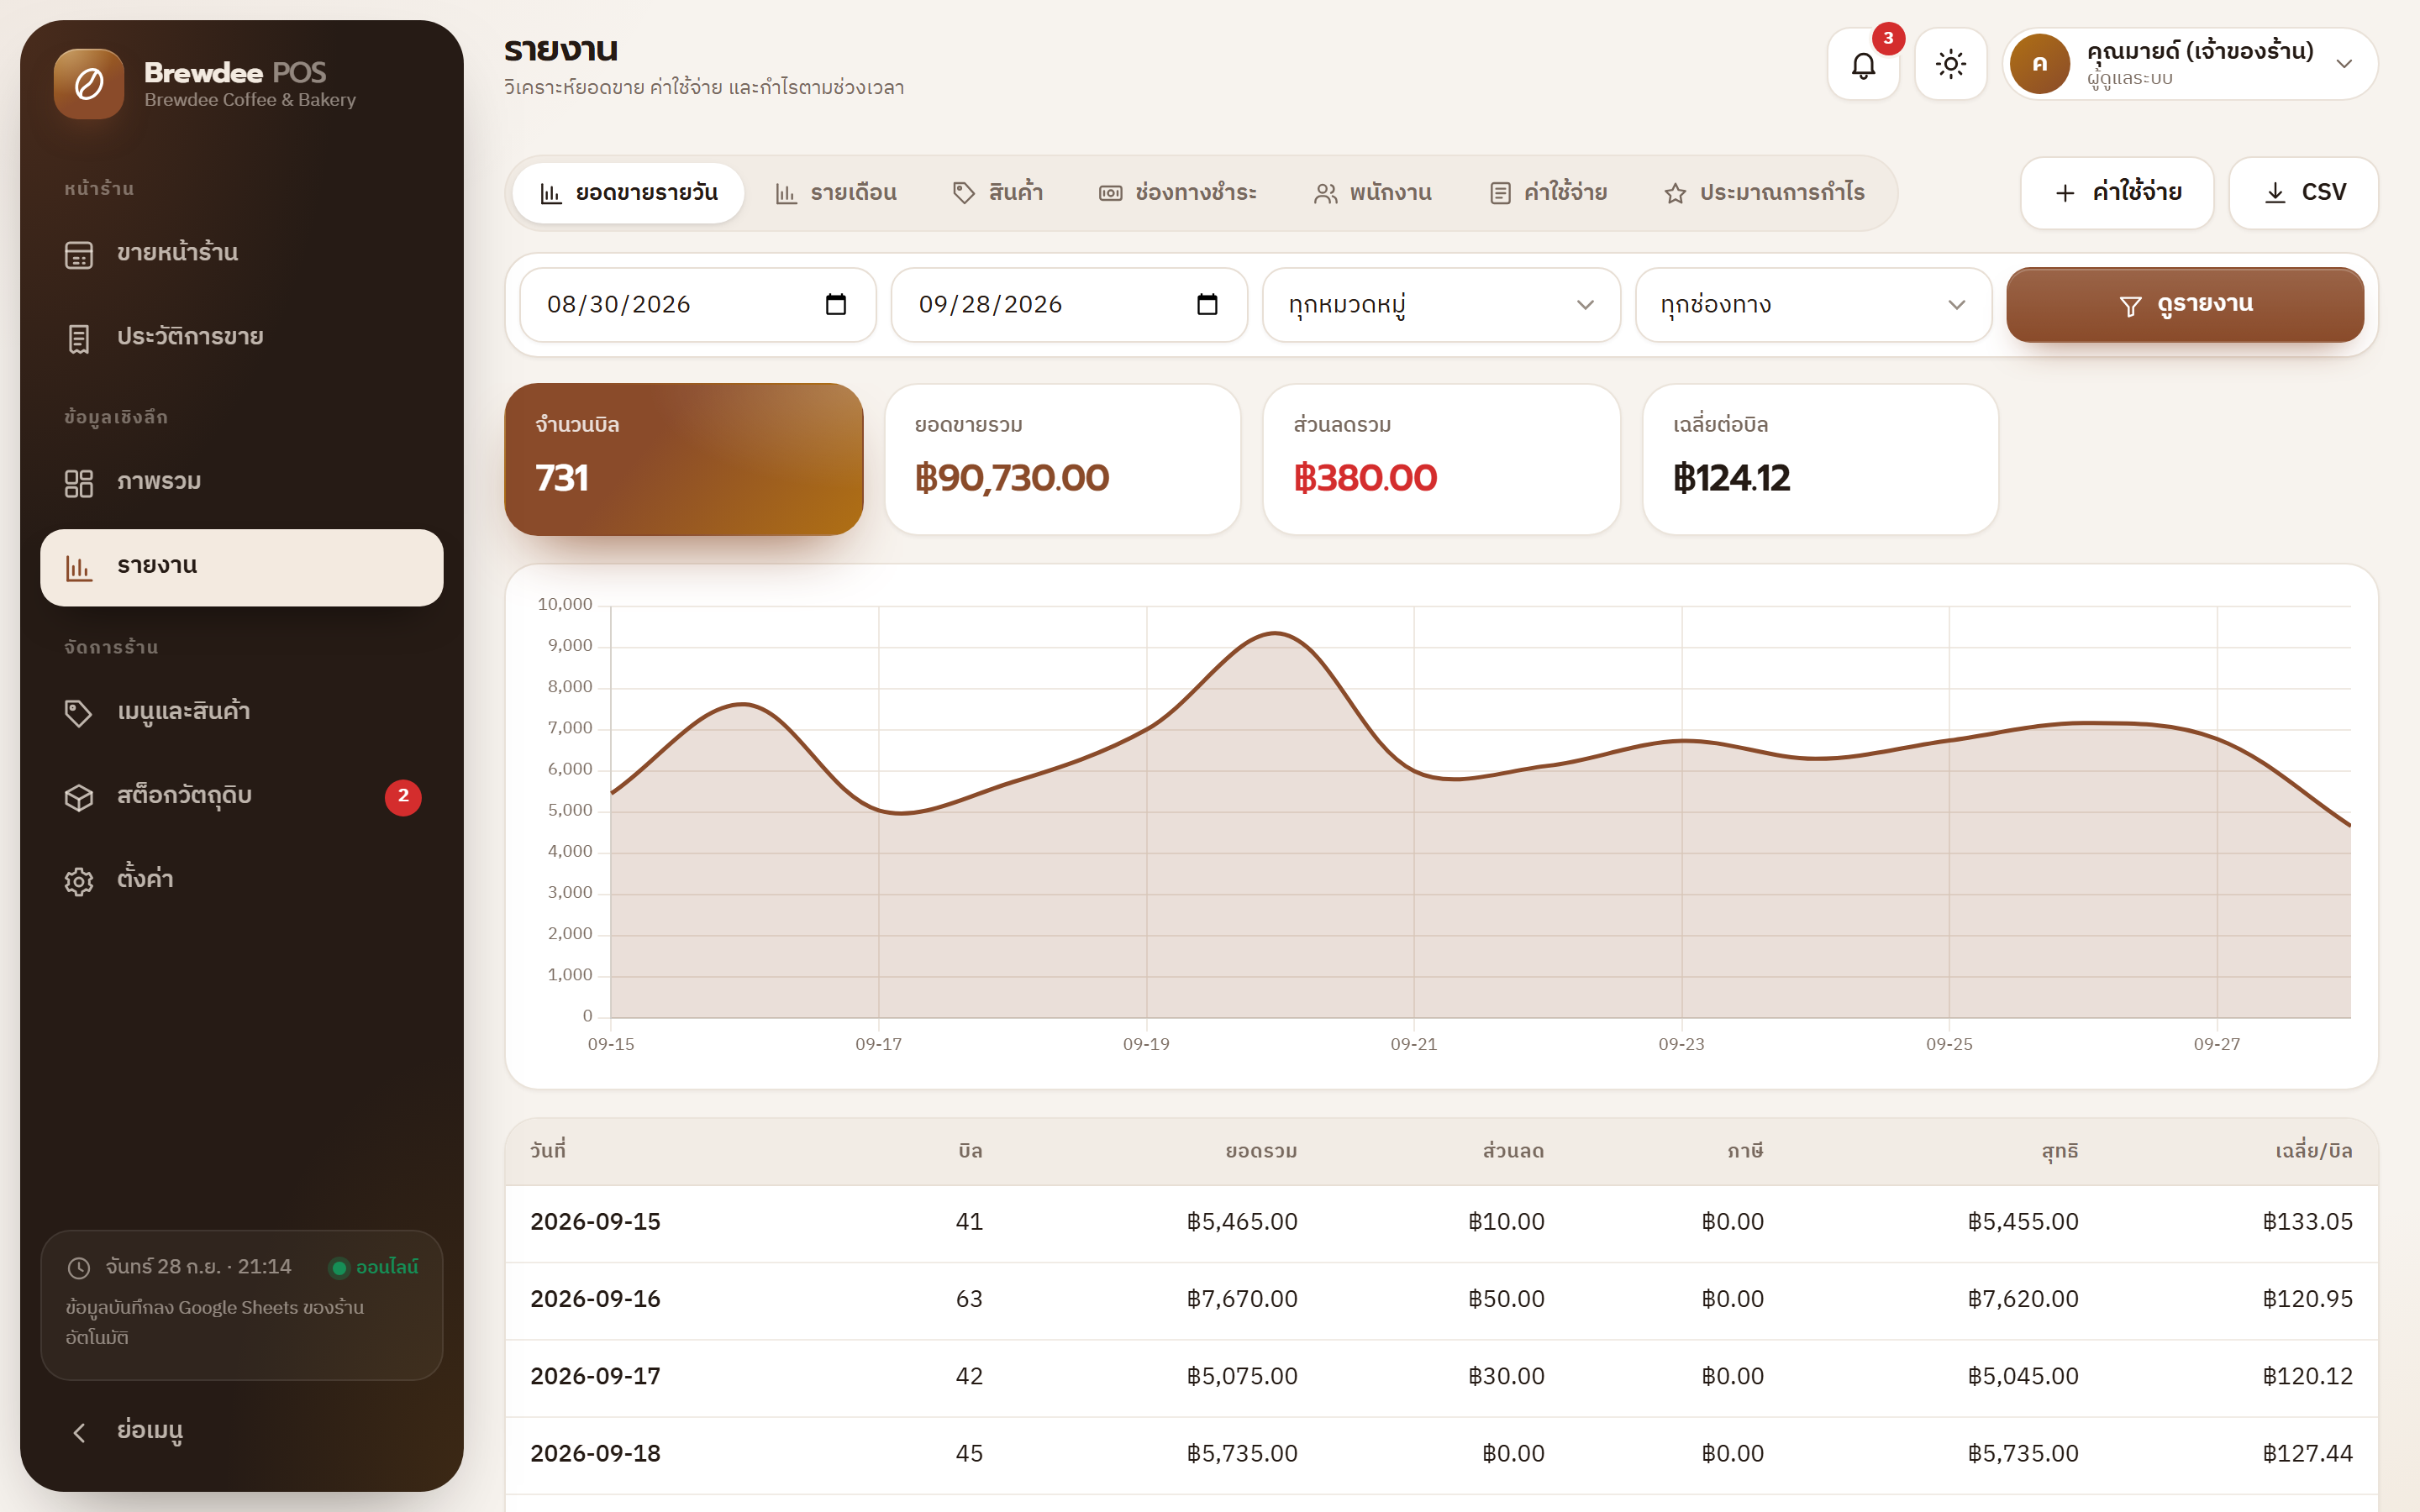
Task: Click ดูรายงาน filter button
Action: coord(2185,305)
